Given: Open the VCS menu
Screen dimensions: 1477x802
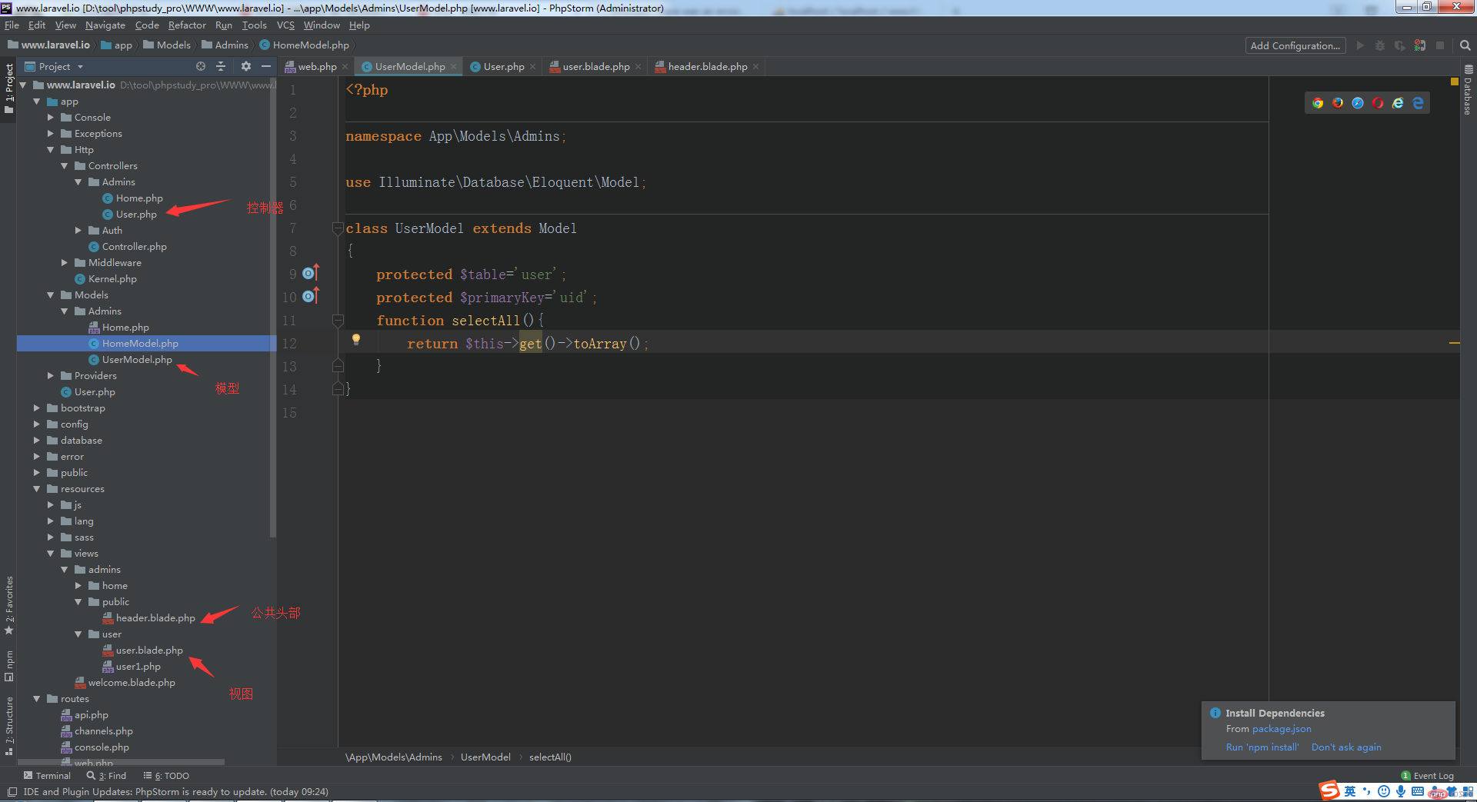Looking at the screenshot, I should coord(285,25).
